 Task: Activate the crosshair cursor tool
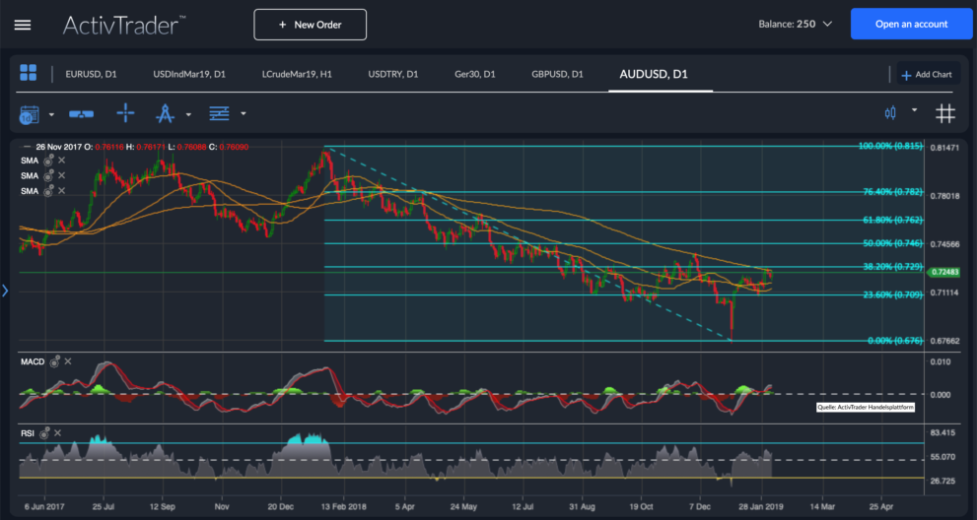(x=125, y=112)
